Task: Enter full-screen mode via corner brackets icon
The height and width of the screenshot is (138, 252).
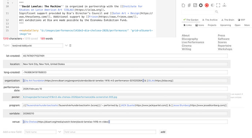Action: tap(218, 5)
